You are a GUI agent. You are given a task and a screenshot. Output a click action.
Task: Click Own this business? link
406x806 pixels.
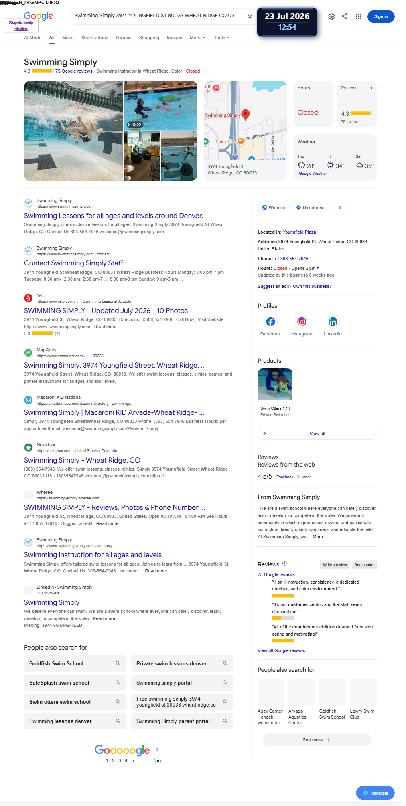(312, 286)
